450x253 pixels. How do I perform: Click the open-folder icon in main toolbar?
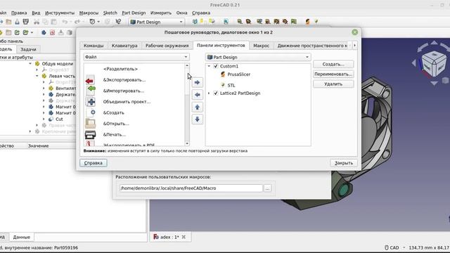9,22
